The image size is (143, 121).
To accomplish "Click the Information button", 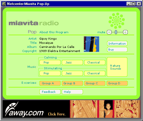I will [x=117, y=43].
